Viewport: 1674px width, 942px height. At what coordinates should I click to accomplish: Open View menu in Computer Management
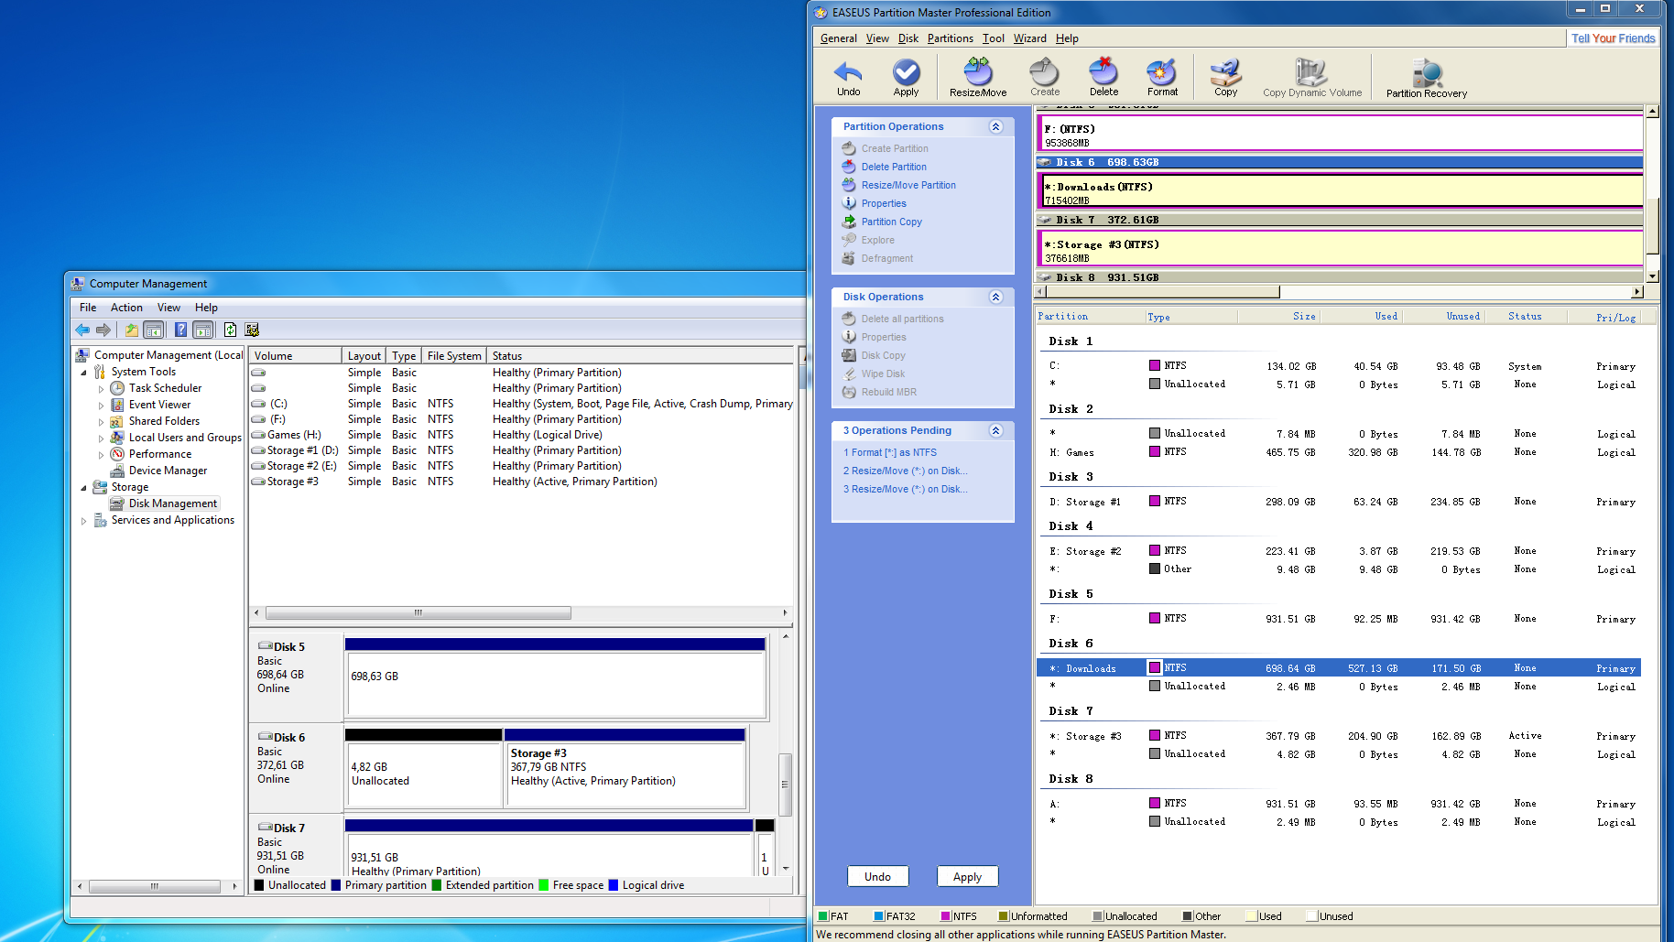point(168,308)
